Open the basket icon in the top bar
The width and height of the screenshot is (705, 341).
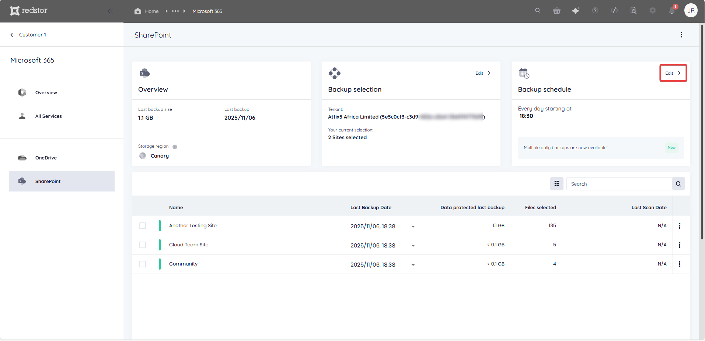[x=557, y=11]
